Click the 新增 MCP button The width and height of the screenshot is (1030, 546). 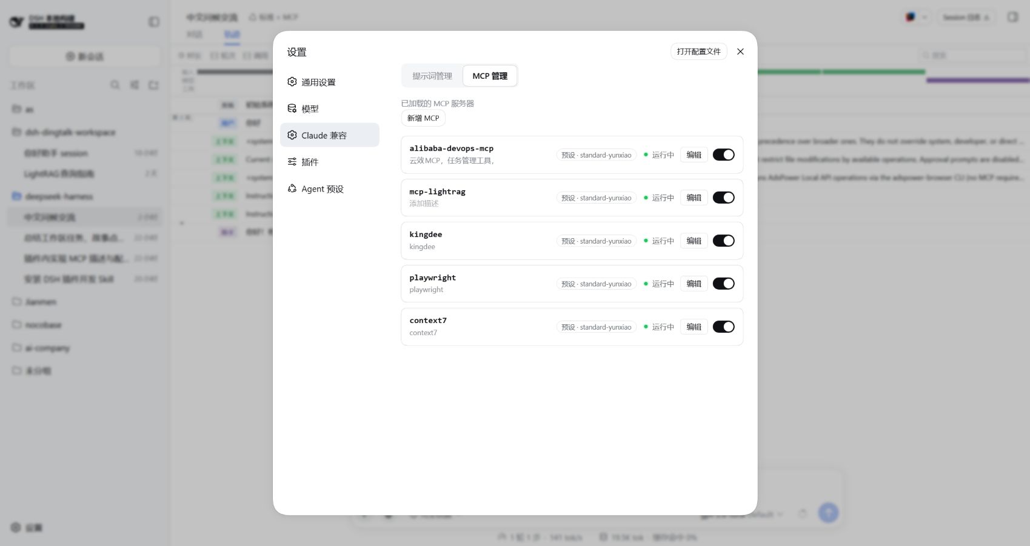(423, 118)
